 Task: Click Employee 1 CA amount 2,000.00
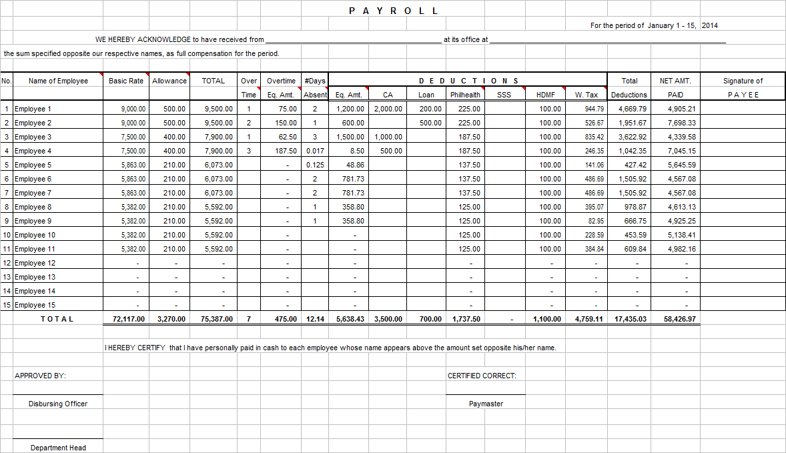click(x=388, y=109)
